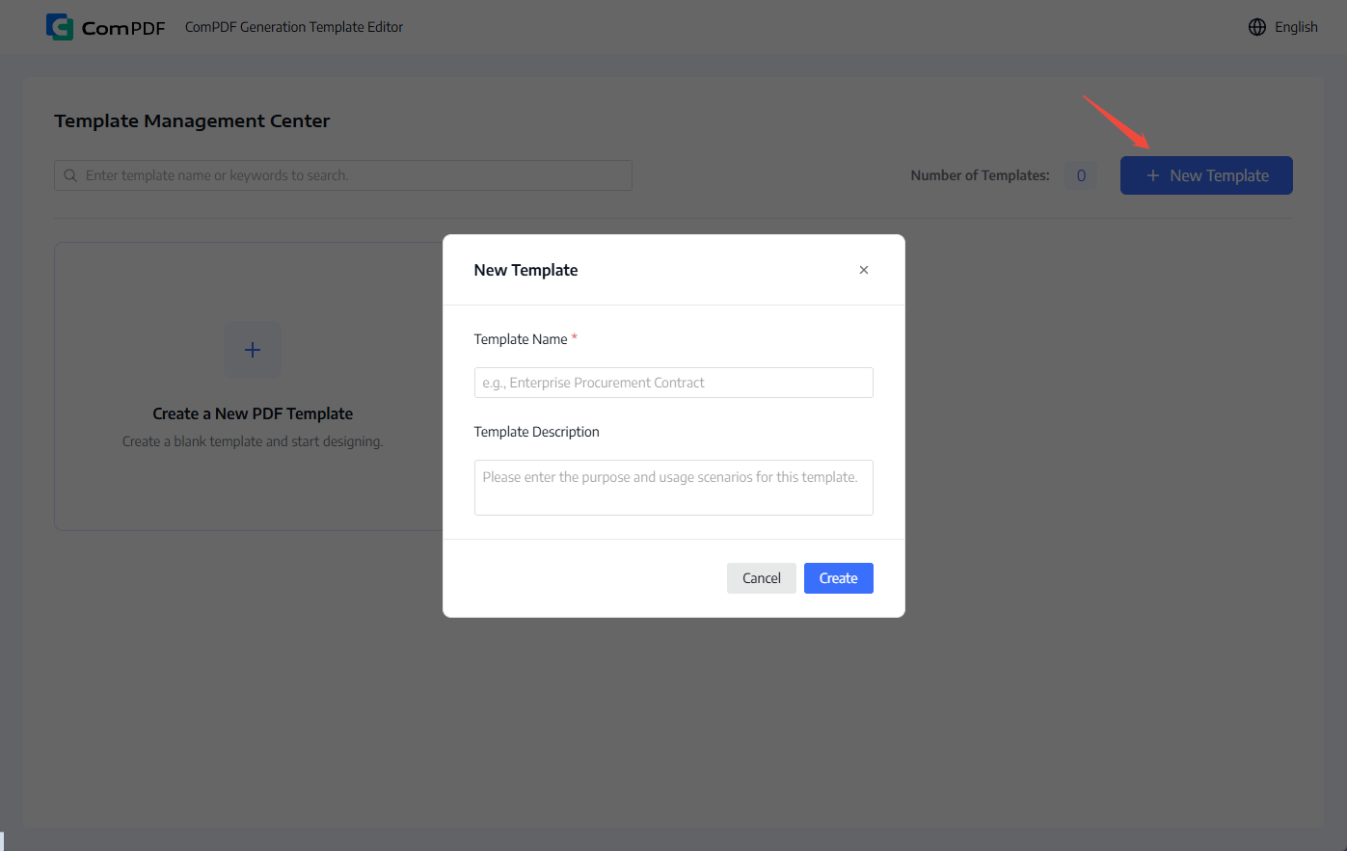
Task: Close the New Template dialog with X
Action: point(864,270)
